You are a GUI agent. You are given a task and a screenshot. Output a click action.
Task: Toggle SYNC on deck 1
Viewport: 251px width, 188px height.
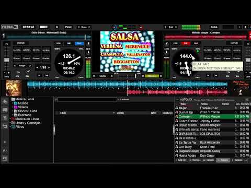[59, 43]
